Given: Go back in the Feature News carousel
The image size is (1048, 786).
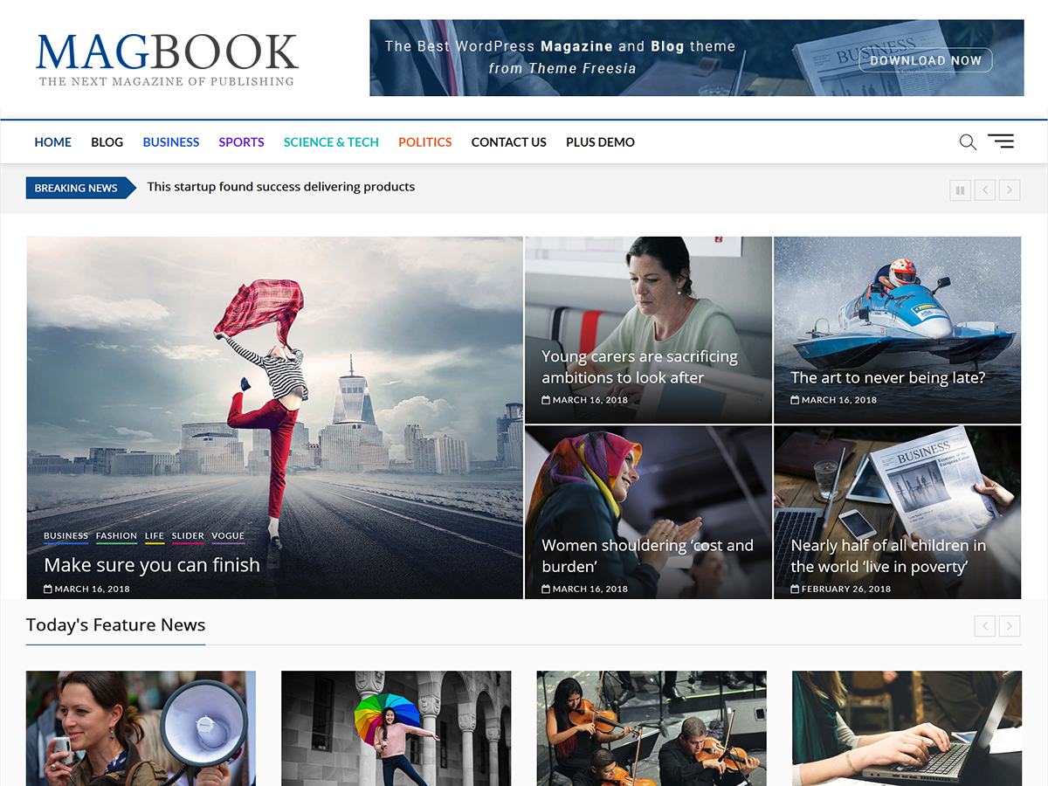Looking at the screenshot, I should click(984, 626).
